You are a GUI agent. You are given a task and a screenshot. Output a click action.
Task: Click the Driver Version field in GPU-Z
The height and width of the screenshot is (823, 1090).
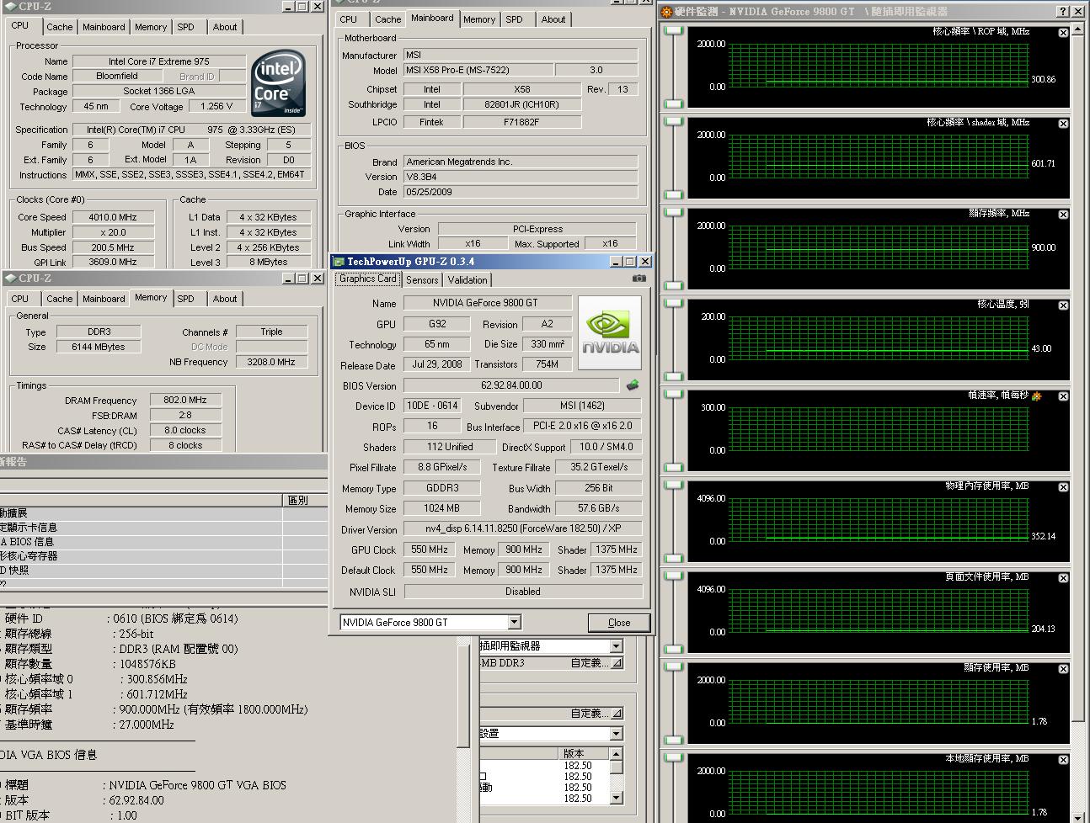[522, 529]
